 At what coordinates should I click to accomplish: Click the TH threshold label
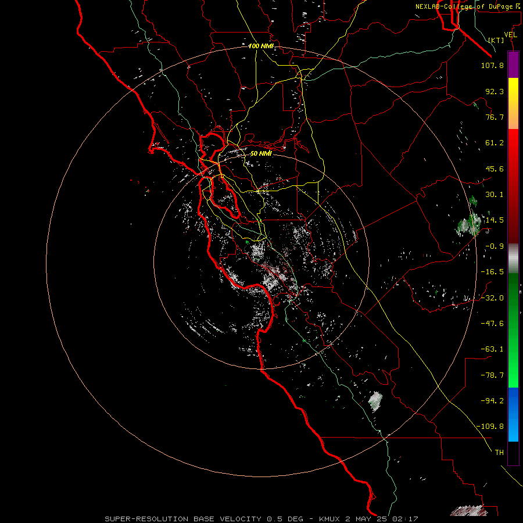click(x=499, y=452)
